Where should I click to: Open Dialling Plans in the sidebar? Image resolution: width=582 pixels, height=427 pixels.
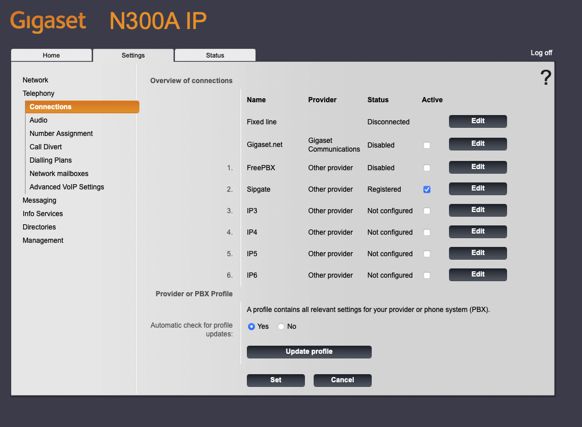[51, 160]
